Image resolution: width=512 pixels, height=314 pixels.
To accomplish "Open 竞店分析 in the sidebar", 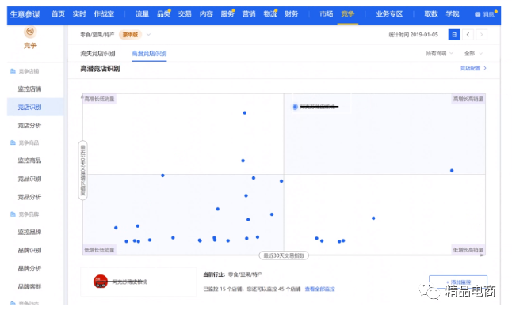I will (x=29, y=126).
